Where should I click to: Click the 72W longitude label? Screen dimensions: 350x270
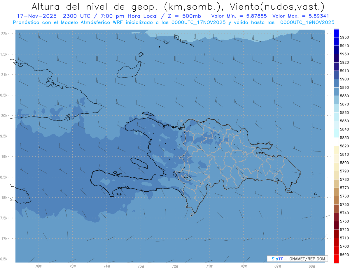(x=175, y=266)
